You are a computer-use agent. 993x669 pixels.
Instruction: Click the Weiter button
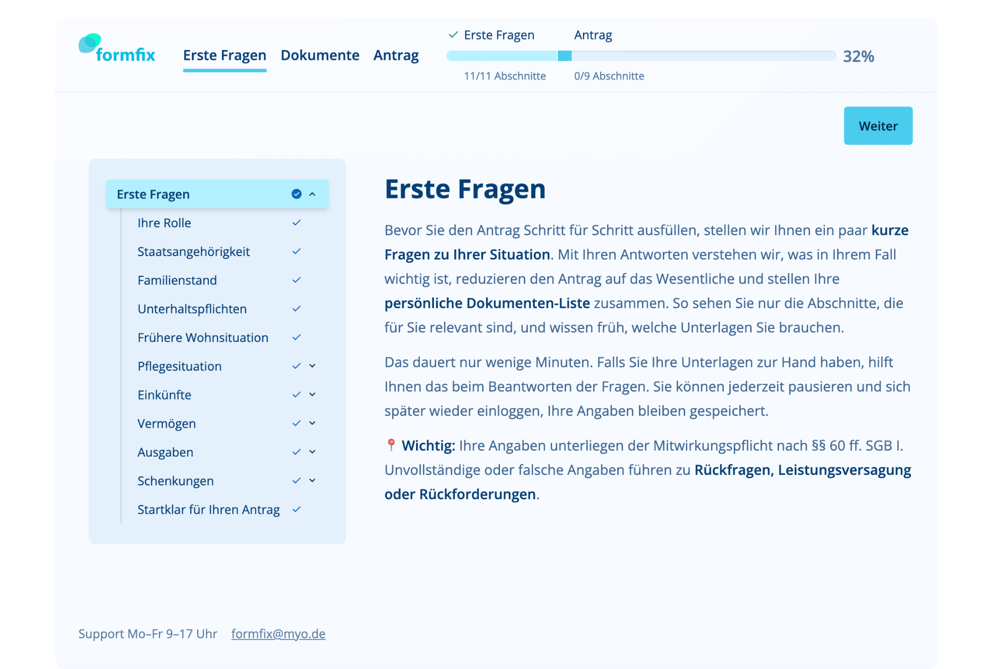point(878,126)
